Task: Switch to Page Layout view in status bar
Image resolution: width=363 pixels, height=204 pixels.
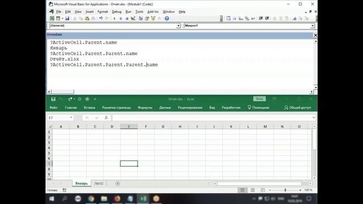Action: point(252,190)
